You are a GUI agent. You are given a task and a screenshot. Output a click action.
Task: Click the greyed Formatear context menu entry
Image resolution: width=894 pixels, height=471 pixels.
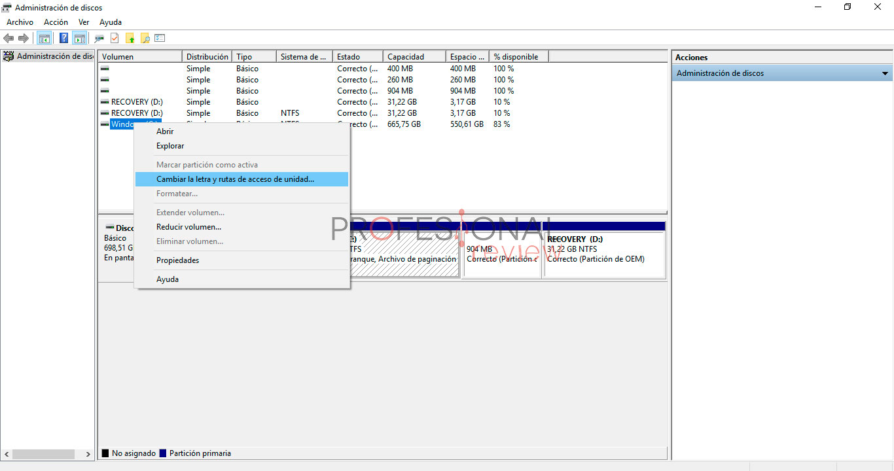[x=241, y=194]
